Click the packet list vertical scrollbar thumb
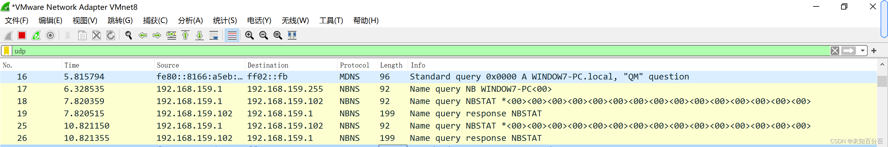 [x=882, y=82]
